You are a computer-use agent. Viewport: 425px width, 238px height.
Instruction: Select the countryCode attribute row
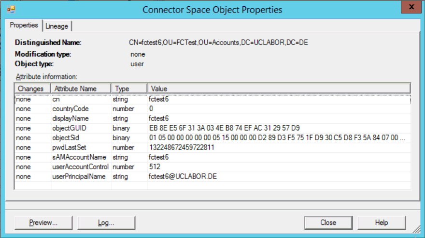coord(213,109)
